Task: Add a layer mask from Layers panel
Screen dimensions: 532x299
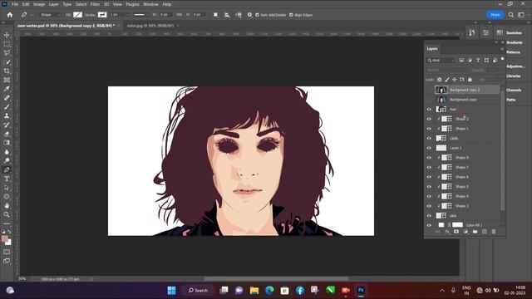Action: (456, 232)
